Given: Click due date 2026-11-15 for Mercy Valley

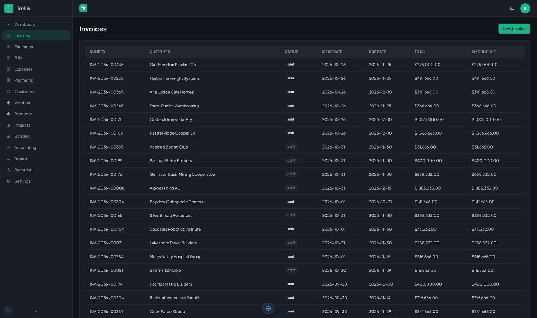Looking at the screenshot, I should point(380,257).
